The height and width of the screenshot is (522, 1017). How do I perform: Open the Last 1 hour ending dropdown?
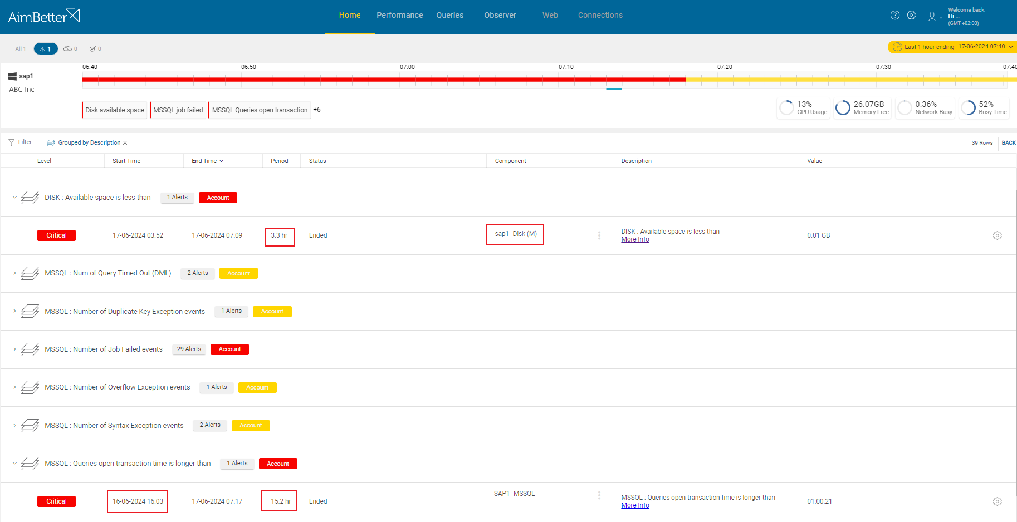click(952, 47)
